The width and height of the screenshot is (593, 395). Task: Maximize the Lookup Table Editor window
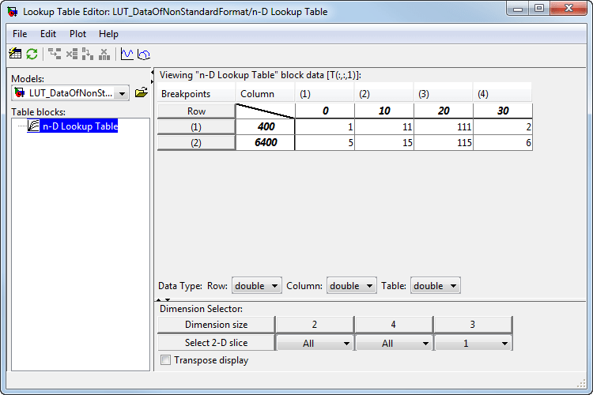click(539, 9)
